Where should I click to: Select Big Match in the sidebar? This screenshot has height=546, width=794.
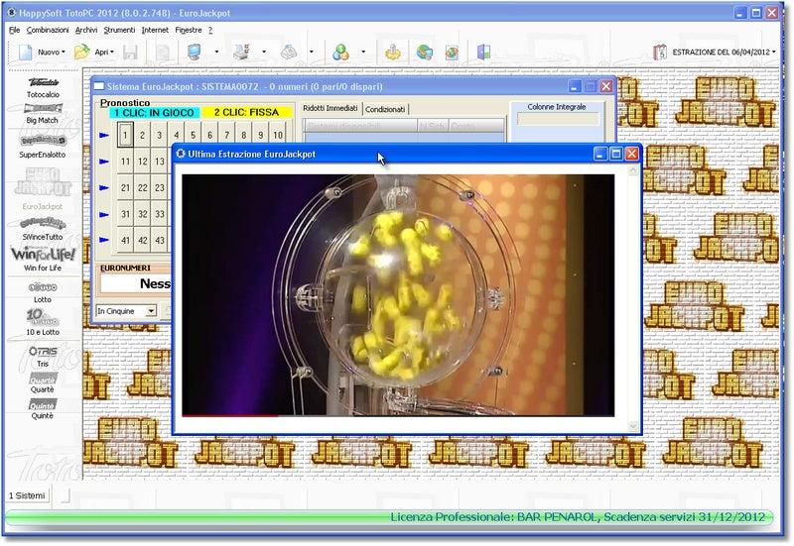click(43, 114)
